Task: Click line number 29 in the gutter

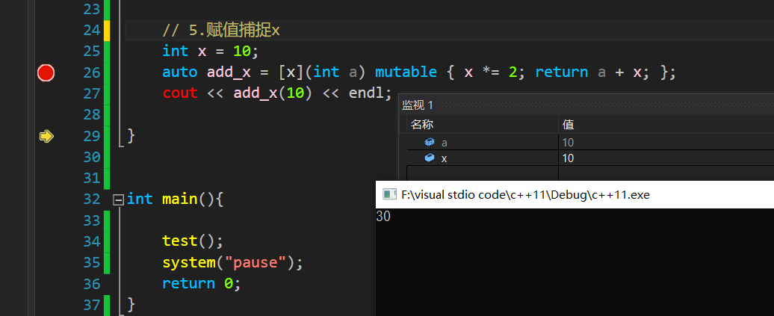Action: [92, 136]
